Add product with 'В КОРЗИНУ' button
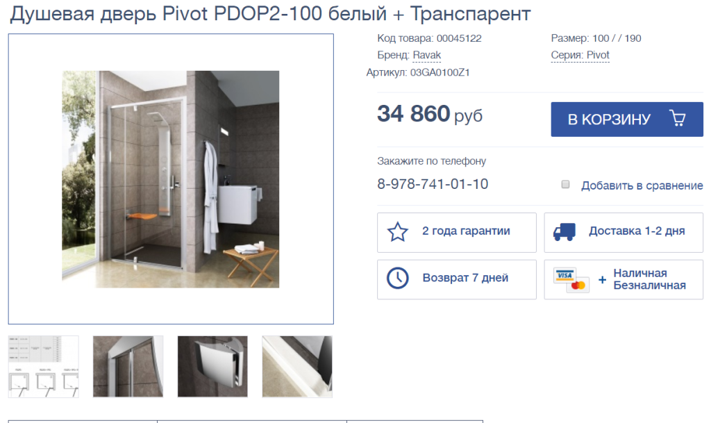 pos(627,119)
